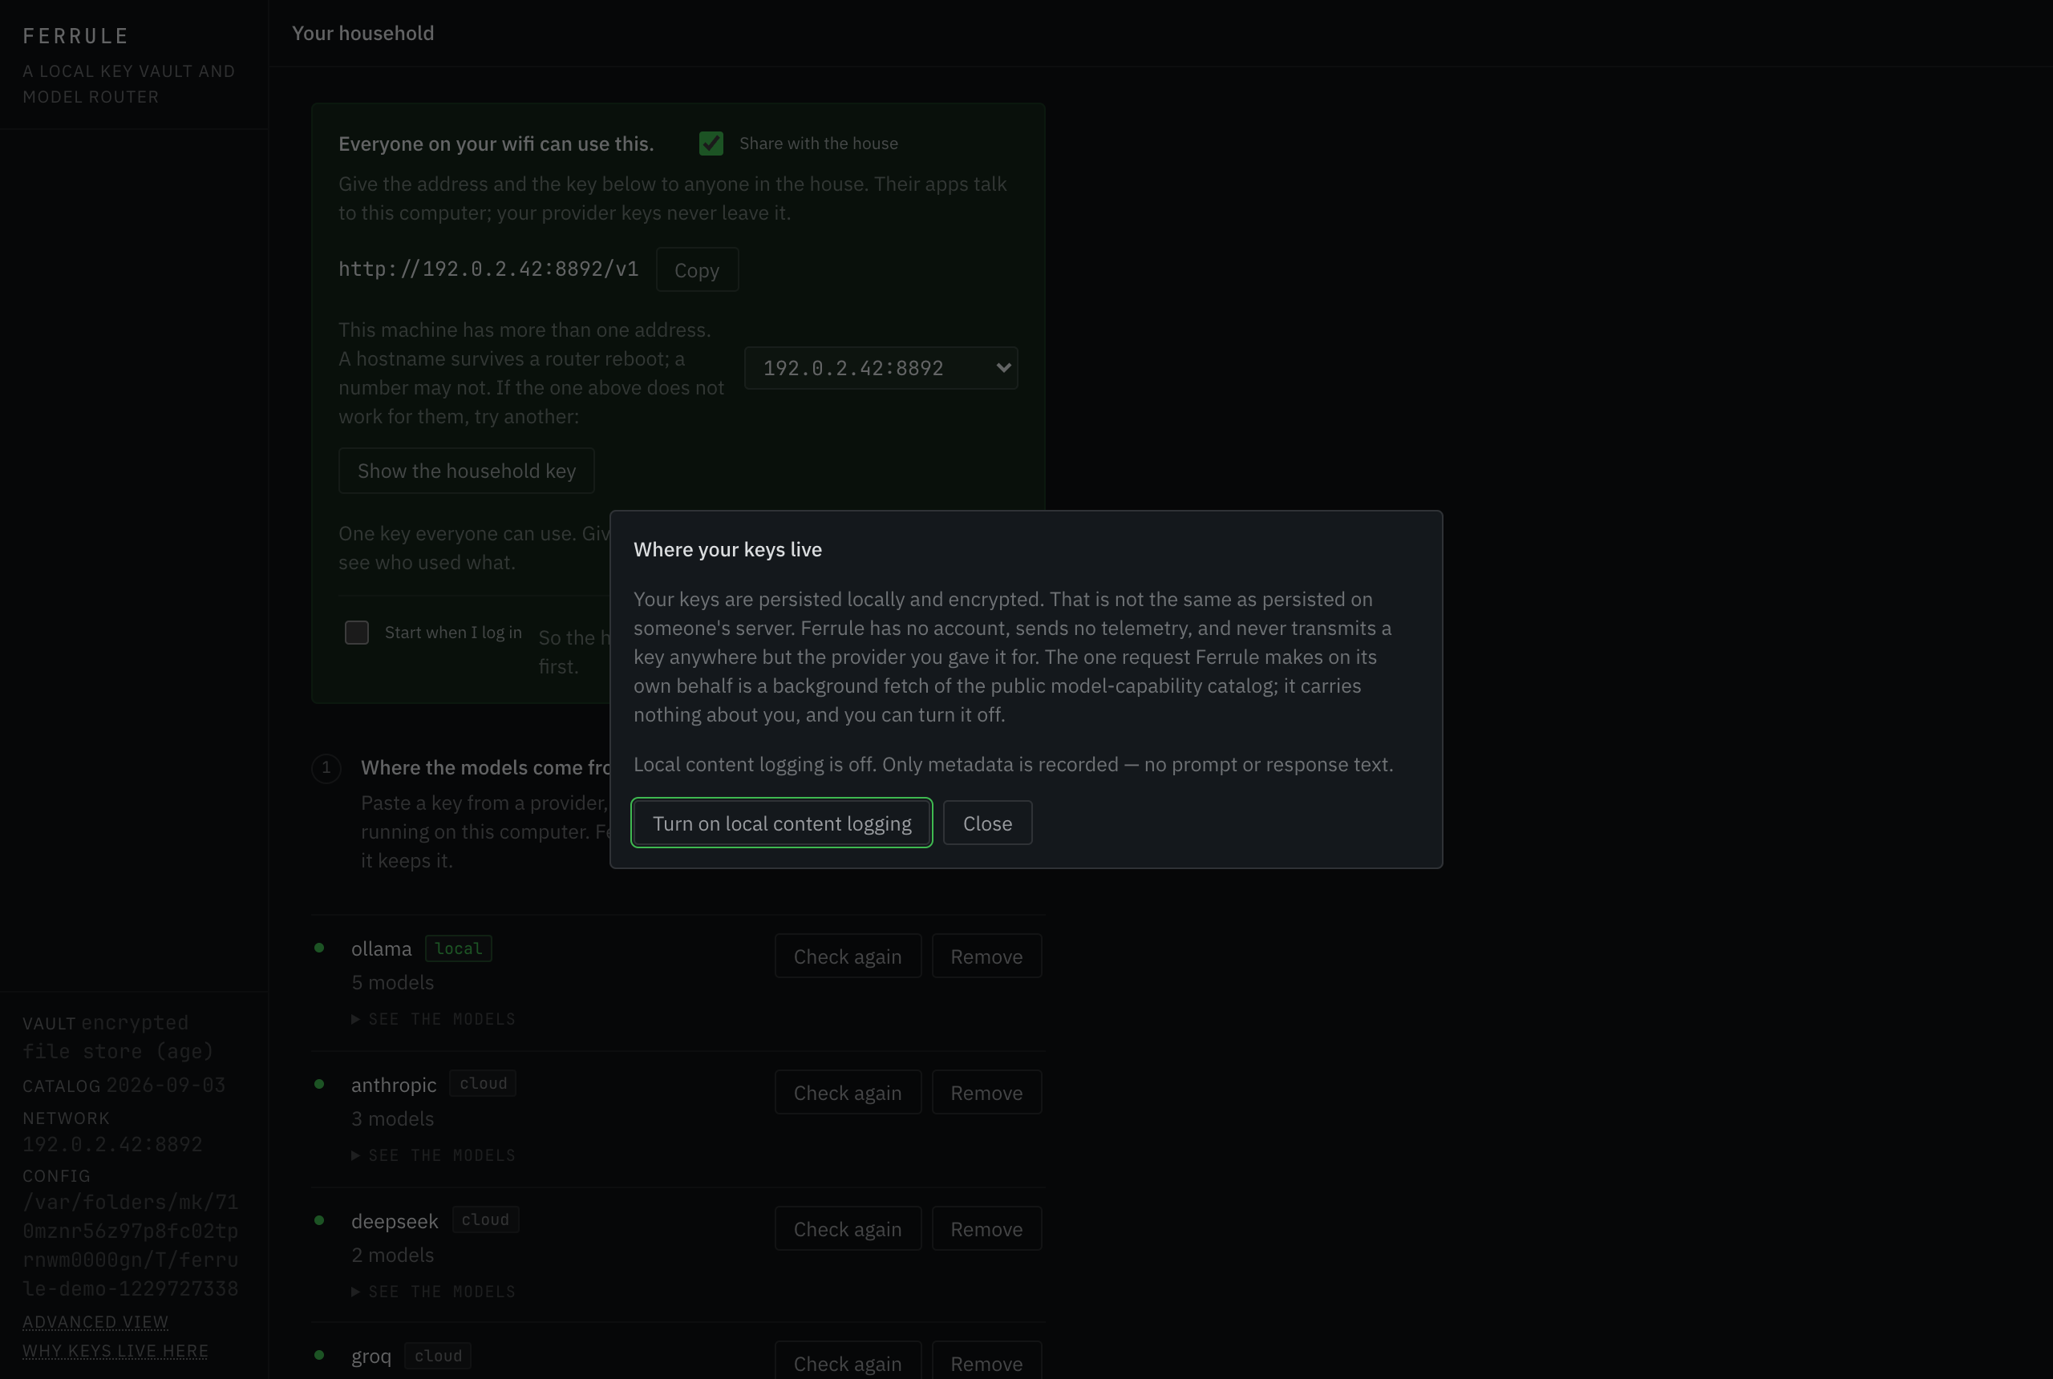Click the 'Your household' page heading
The height and width of the screenshot is (1379, 2053).
coord(362,34)
